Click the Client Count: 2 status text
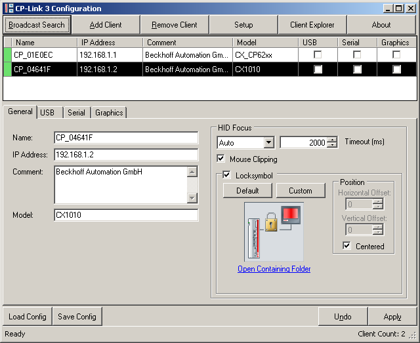This screenshot has height=343, width=420. [x=381, y=334]
